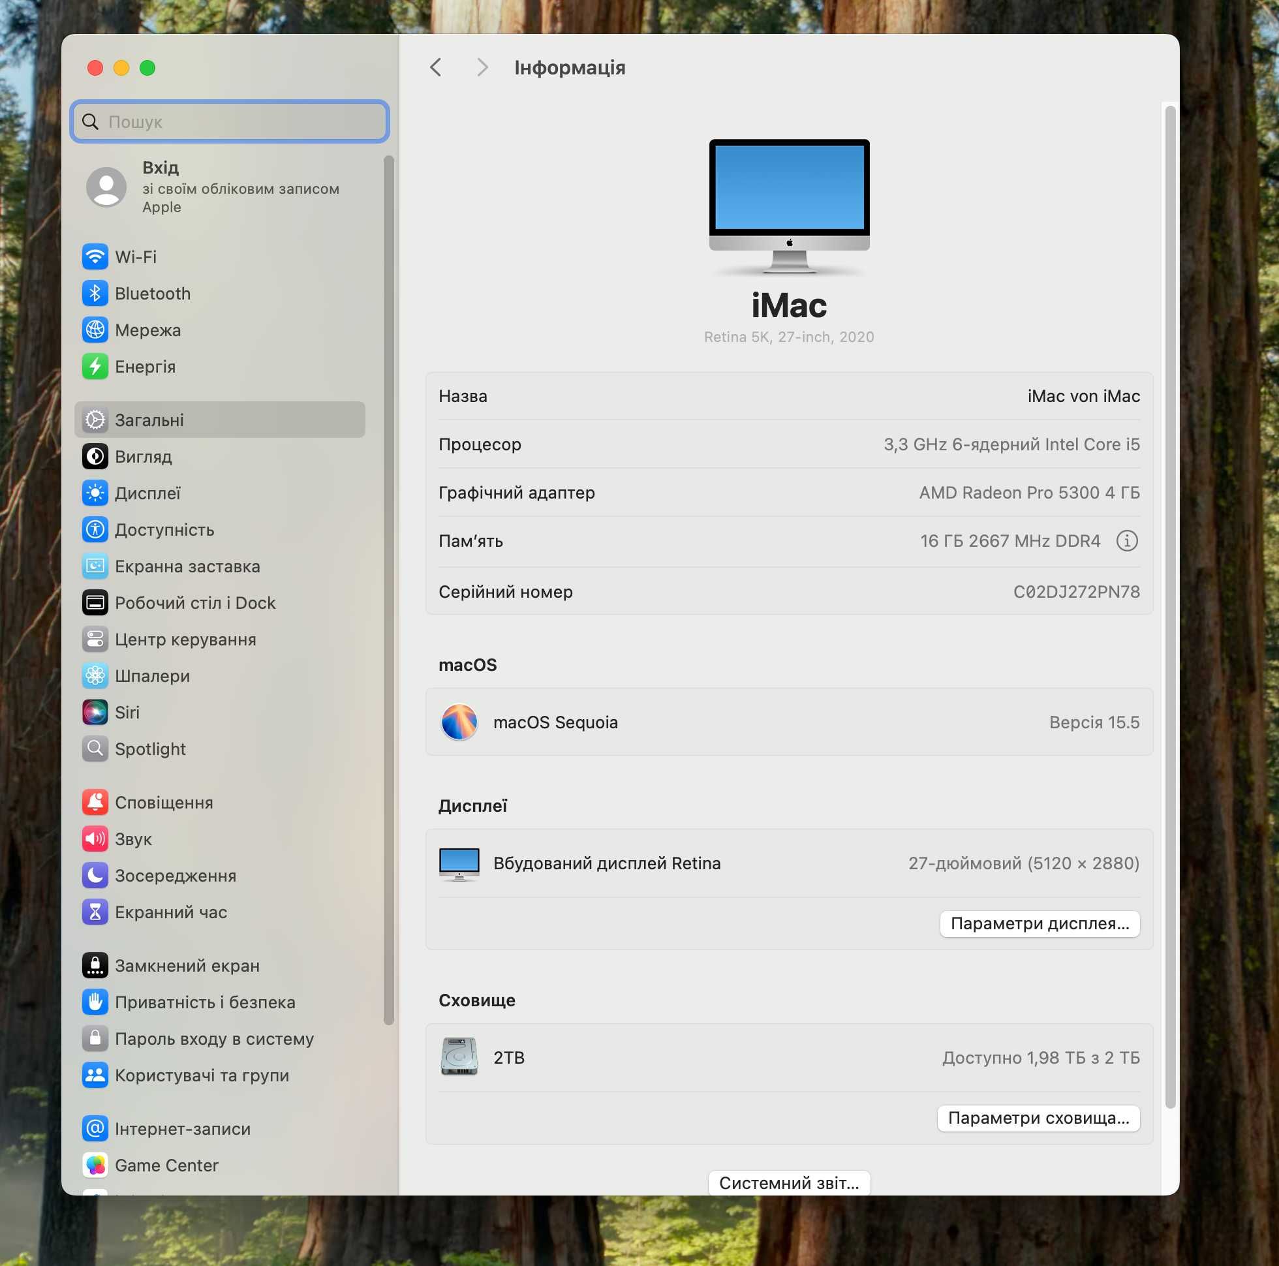Click the Інформація page title

(569, 67)
